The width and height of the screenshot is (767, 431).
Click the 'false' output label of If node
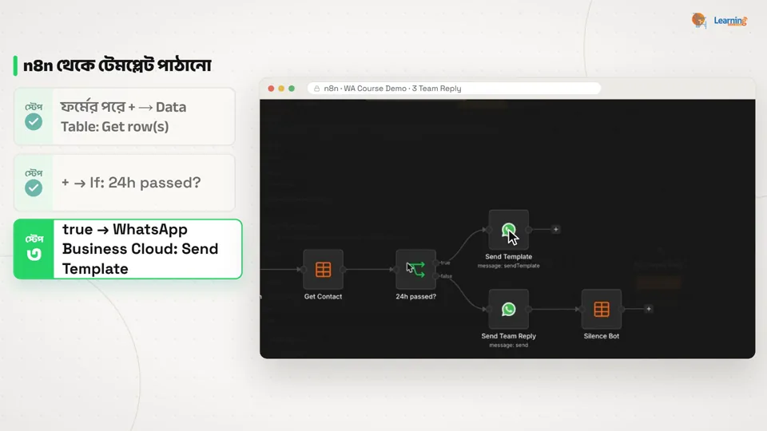tap(446, 276)
